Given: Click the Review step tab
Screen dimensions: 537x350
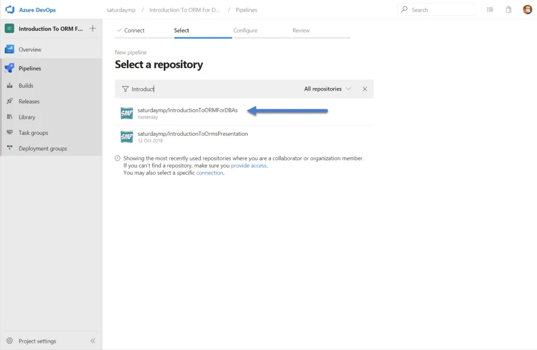Looking at the screenshot, I should (301, 30).
